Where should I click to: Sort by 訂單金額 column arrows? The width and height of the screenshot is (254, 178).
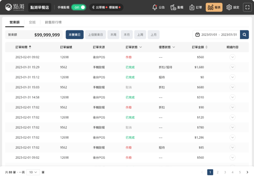coord(207,47)
